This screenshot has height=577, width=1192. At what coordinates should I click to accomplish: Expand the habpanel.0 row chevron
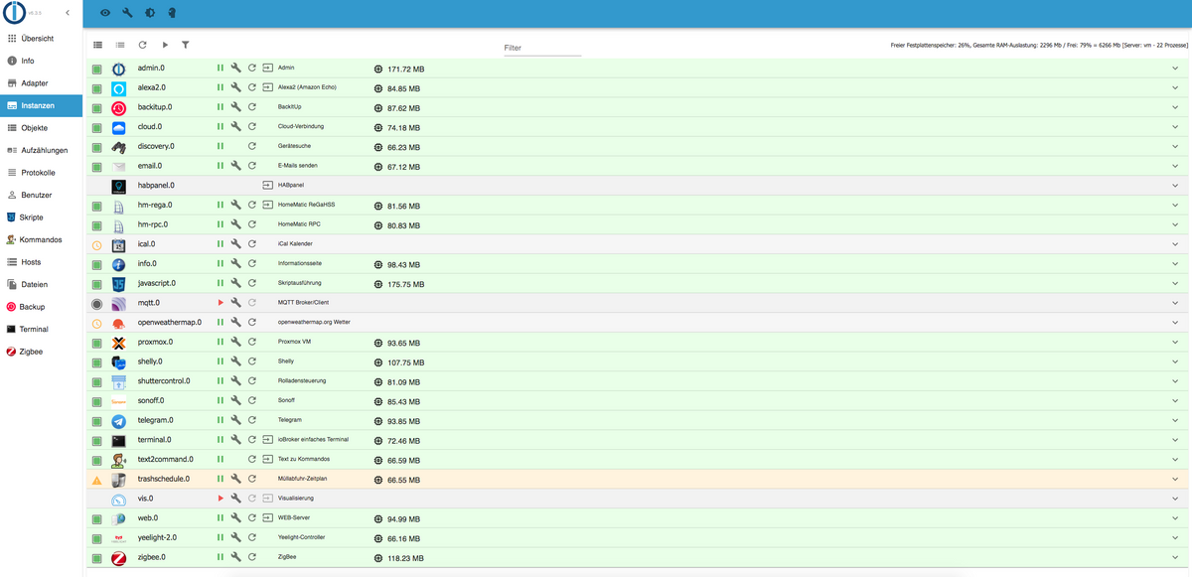coord(1174,185)
